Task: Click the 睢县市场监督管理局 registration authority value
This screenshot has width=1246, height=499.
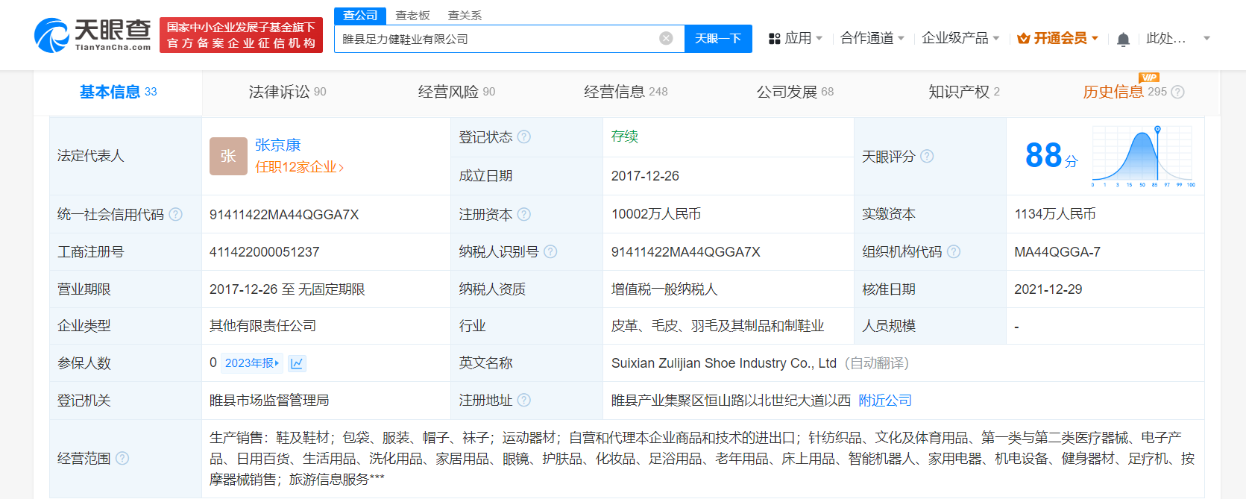Action: 269,401
